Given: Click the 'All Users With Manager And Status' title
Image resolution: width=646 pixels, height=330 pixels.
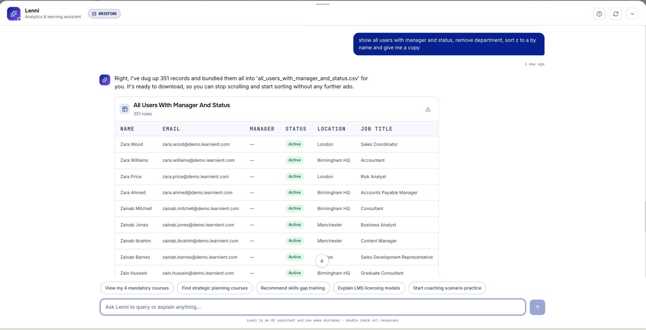Looking at the screenshot, I should coord(182,105).
